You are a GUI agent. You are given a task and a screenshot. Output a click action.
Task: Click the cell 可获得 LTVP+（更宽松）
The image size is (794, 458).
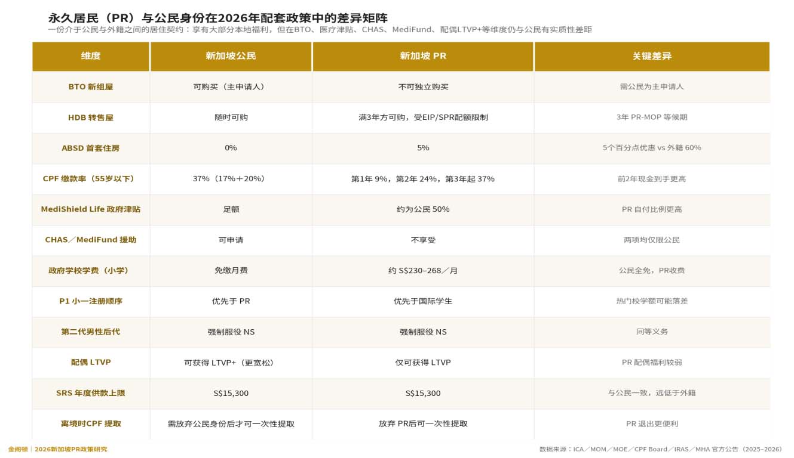(231, 363)
